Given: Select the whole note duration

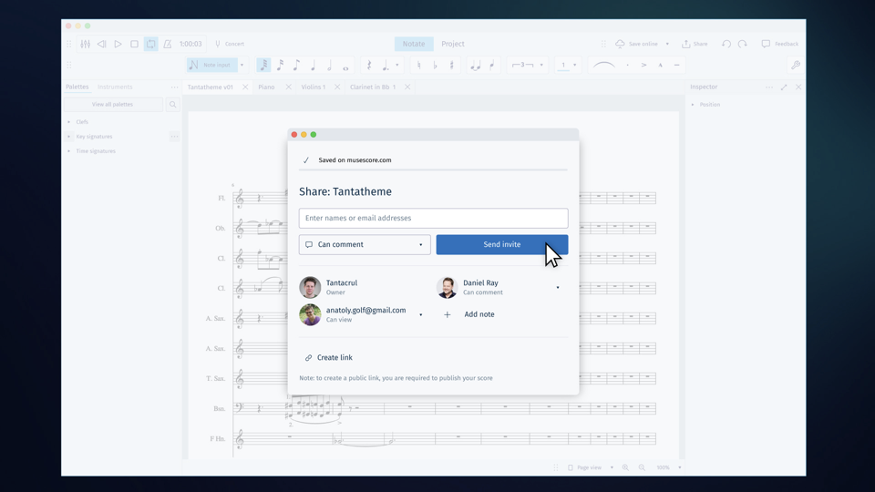Looking at the screenshot, I should pos(345,68).
